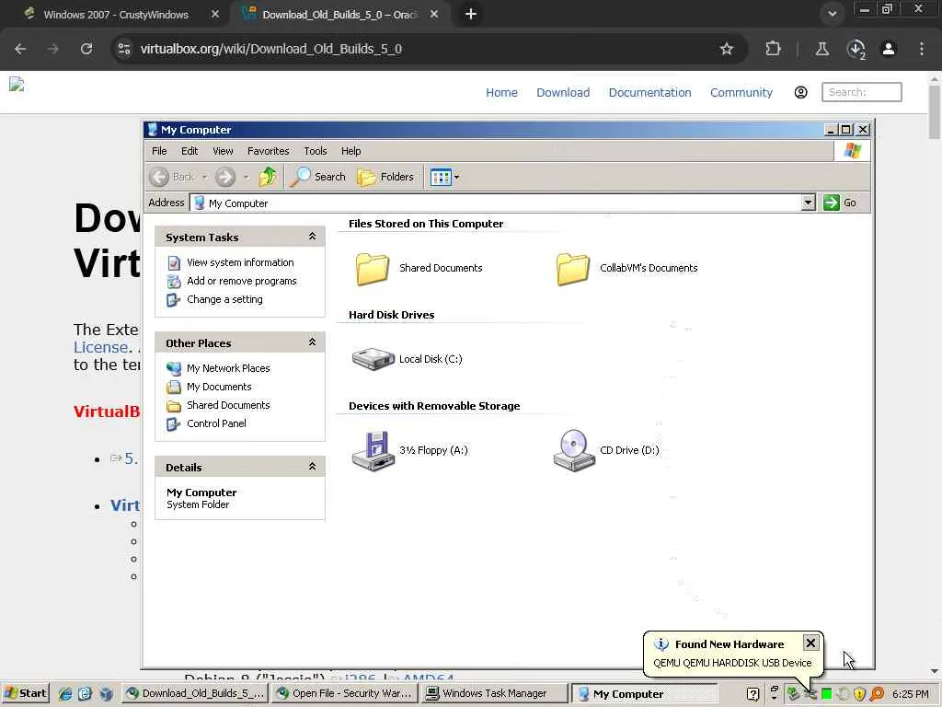Open the Forward history dropdown arrow
Viewport: 942px width, 707px height.
246,177
